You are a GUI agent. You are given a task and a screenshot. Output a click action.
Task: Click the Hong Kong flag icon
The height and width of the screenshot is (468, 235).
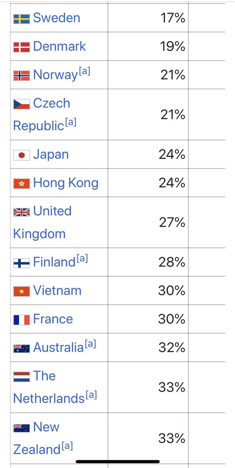click(x=22, y=184)
